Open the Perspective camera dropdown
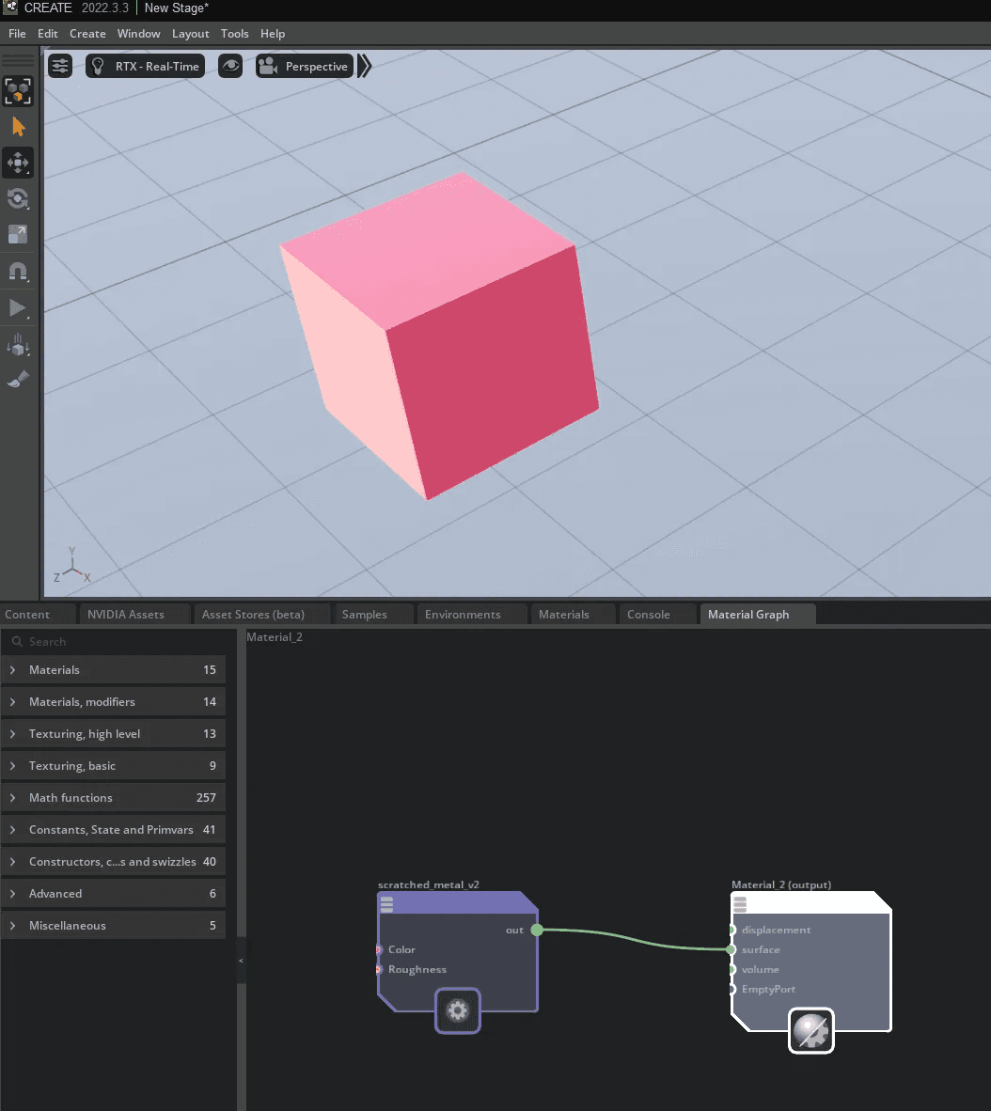The height and width of the screenshot is (1111, 991). [305, 67]
